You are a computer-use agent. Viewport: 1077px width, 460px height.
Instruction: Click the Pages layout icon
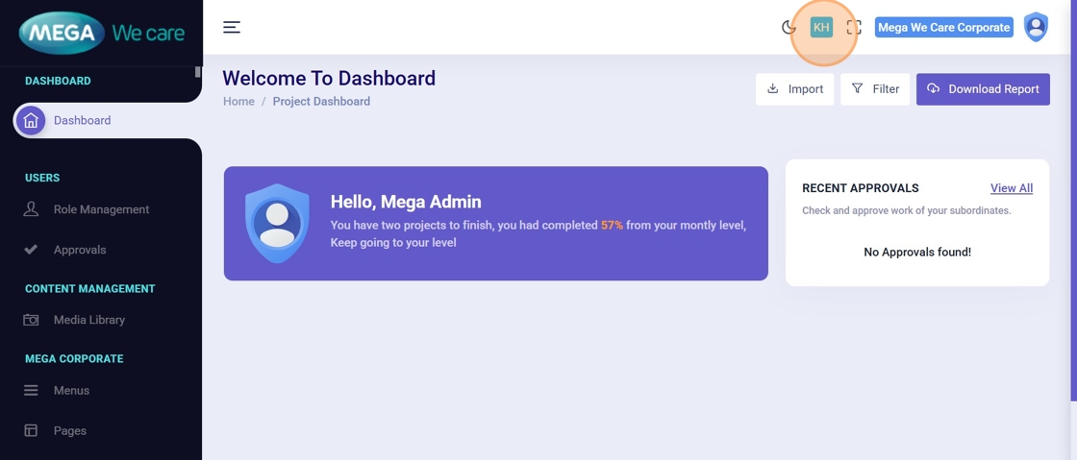pos(31,431)
